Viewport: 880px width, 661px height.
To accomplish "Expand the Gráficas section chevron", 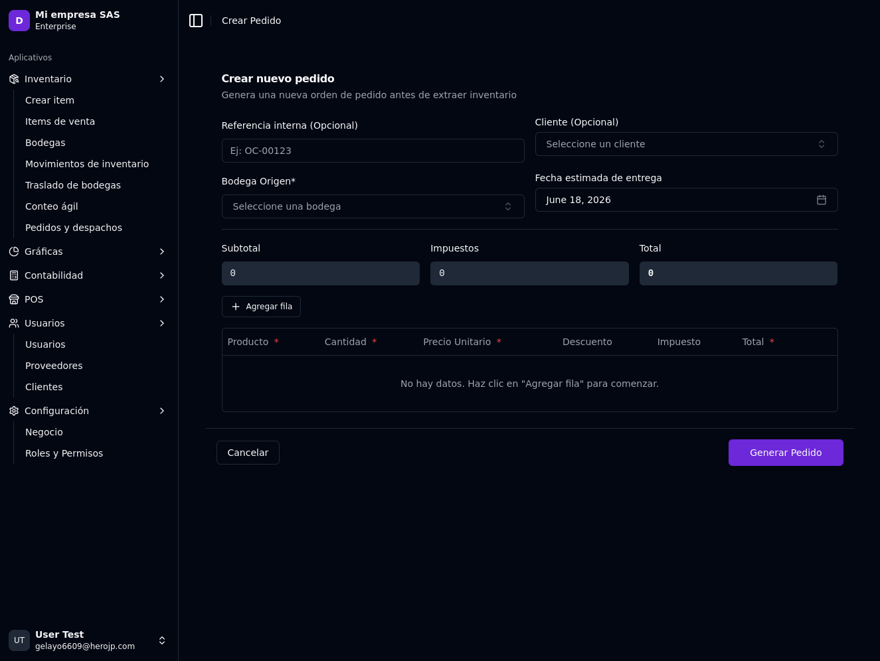I will coord(162,252).
